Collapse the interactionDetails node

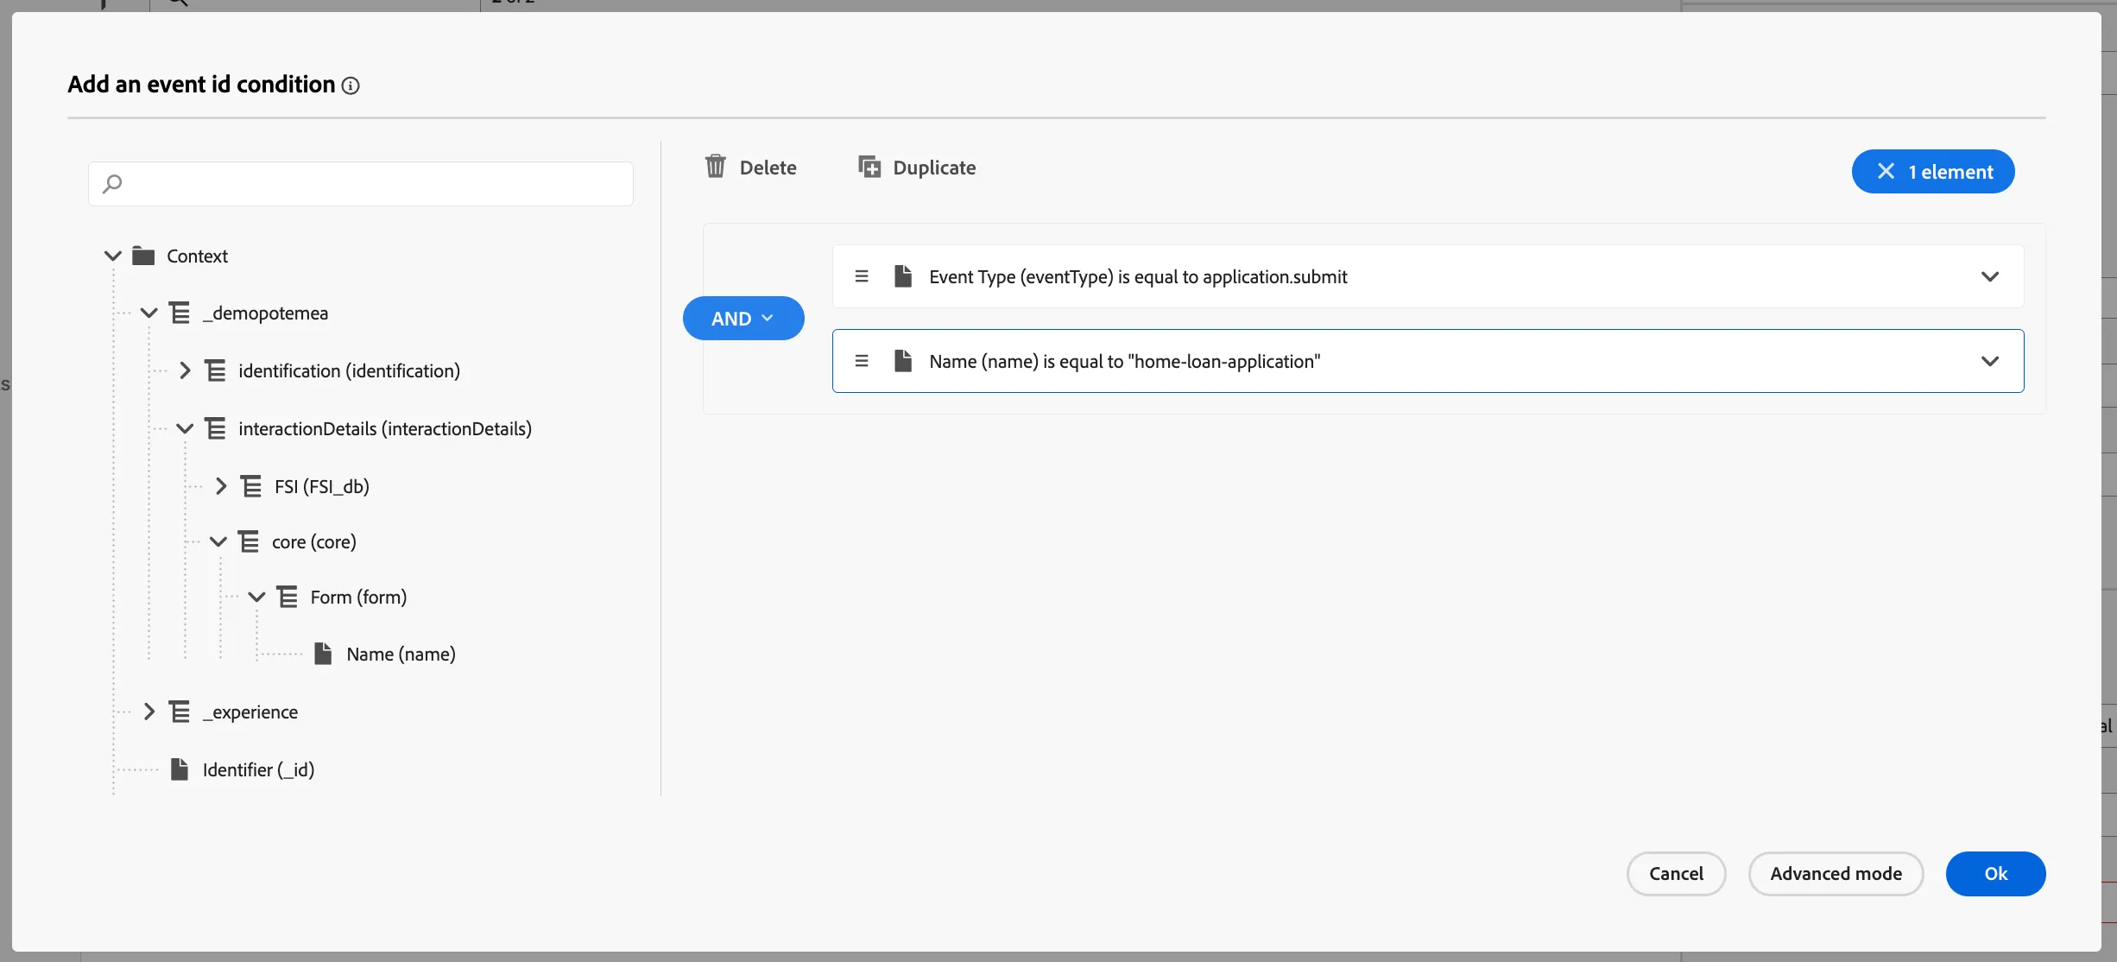[x=185, y=428]
